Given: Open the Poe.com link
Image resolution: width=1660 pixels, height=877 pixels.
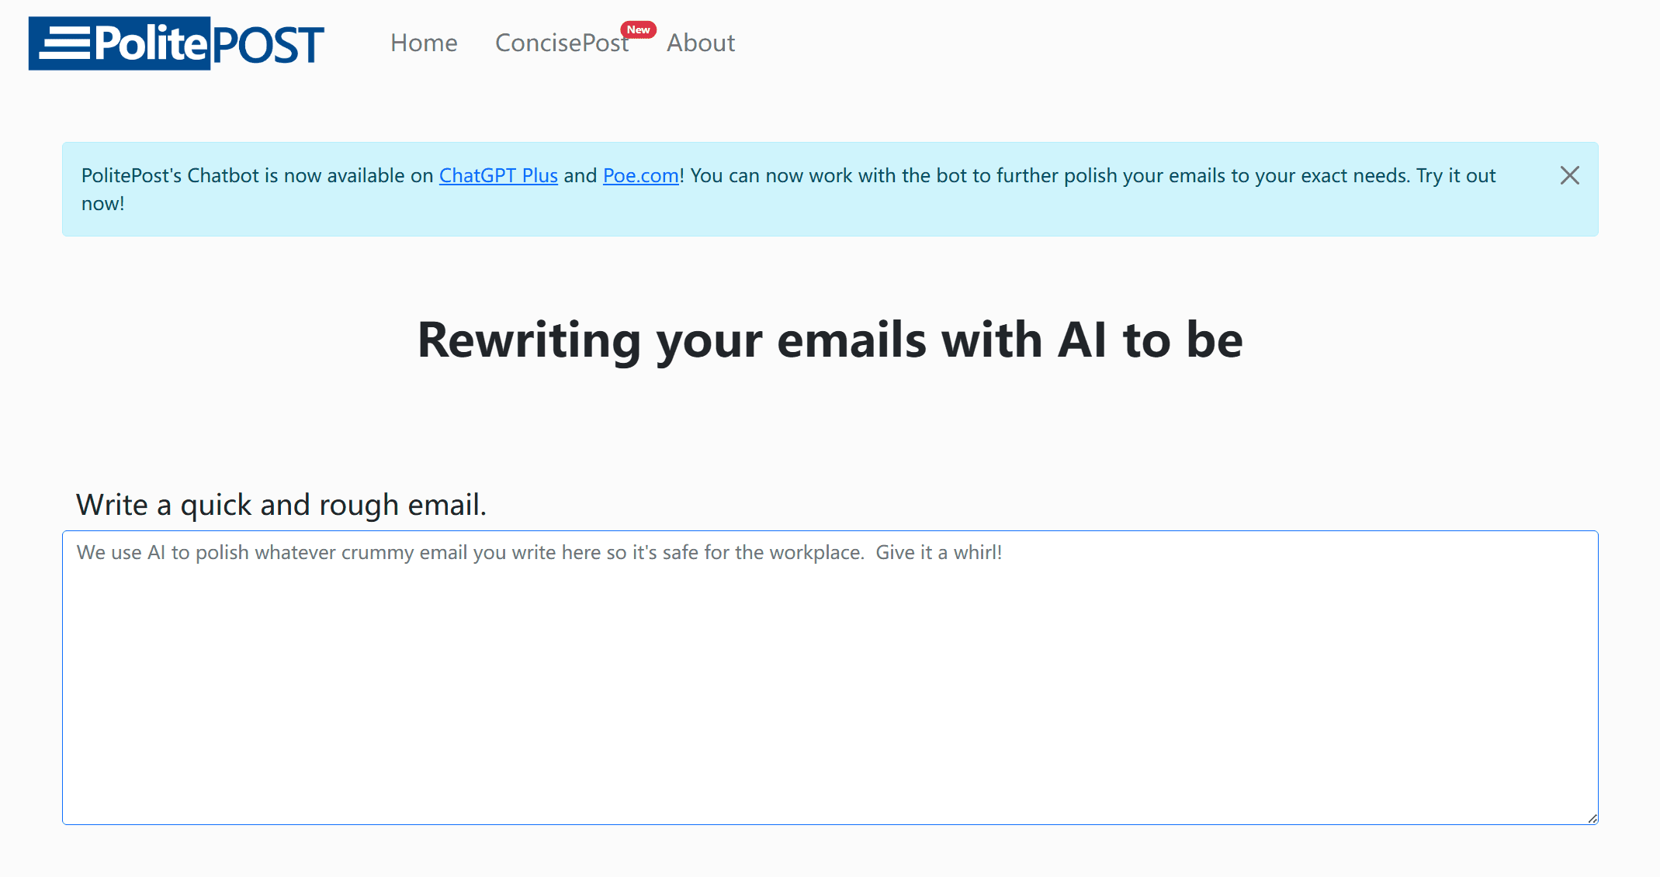Looking at the screenshot, I should (x=640, y=176).
